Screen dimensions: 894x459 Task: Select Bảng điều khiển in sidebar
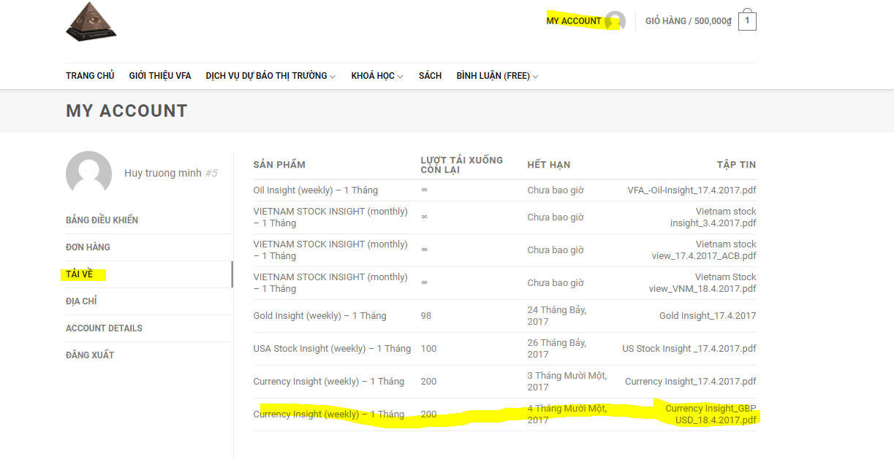[102, 220]
